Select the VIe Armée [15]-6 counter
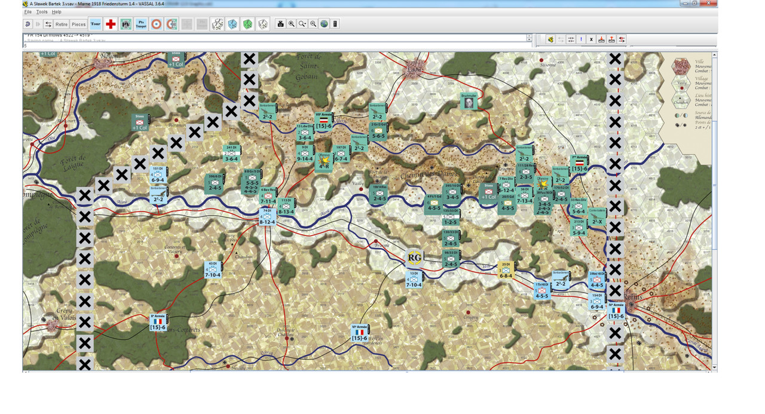This screenshot has height=414, width=765. (x=359, y=333)
